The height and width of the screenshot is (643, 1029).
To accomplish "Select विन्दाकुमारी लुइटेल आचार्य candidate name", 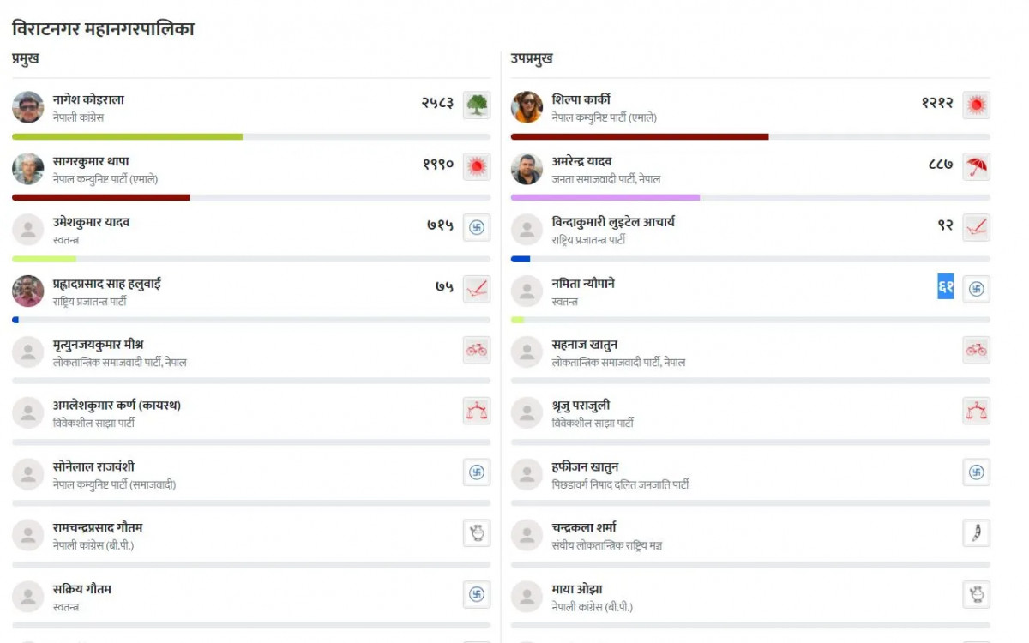I will [613, 222].
